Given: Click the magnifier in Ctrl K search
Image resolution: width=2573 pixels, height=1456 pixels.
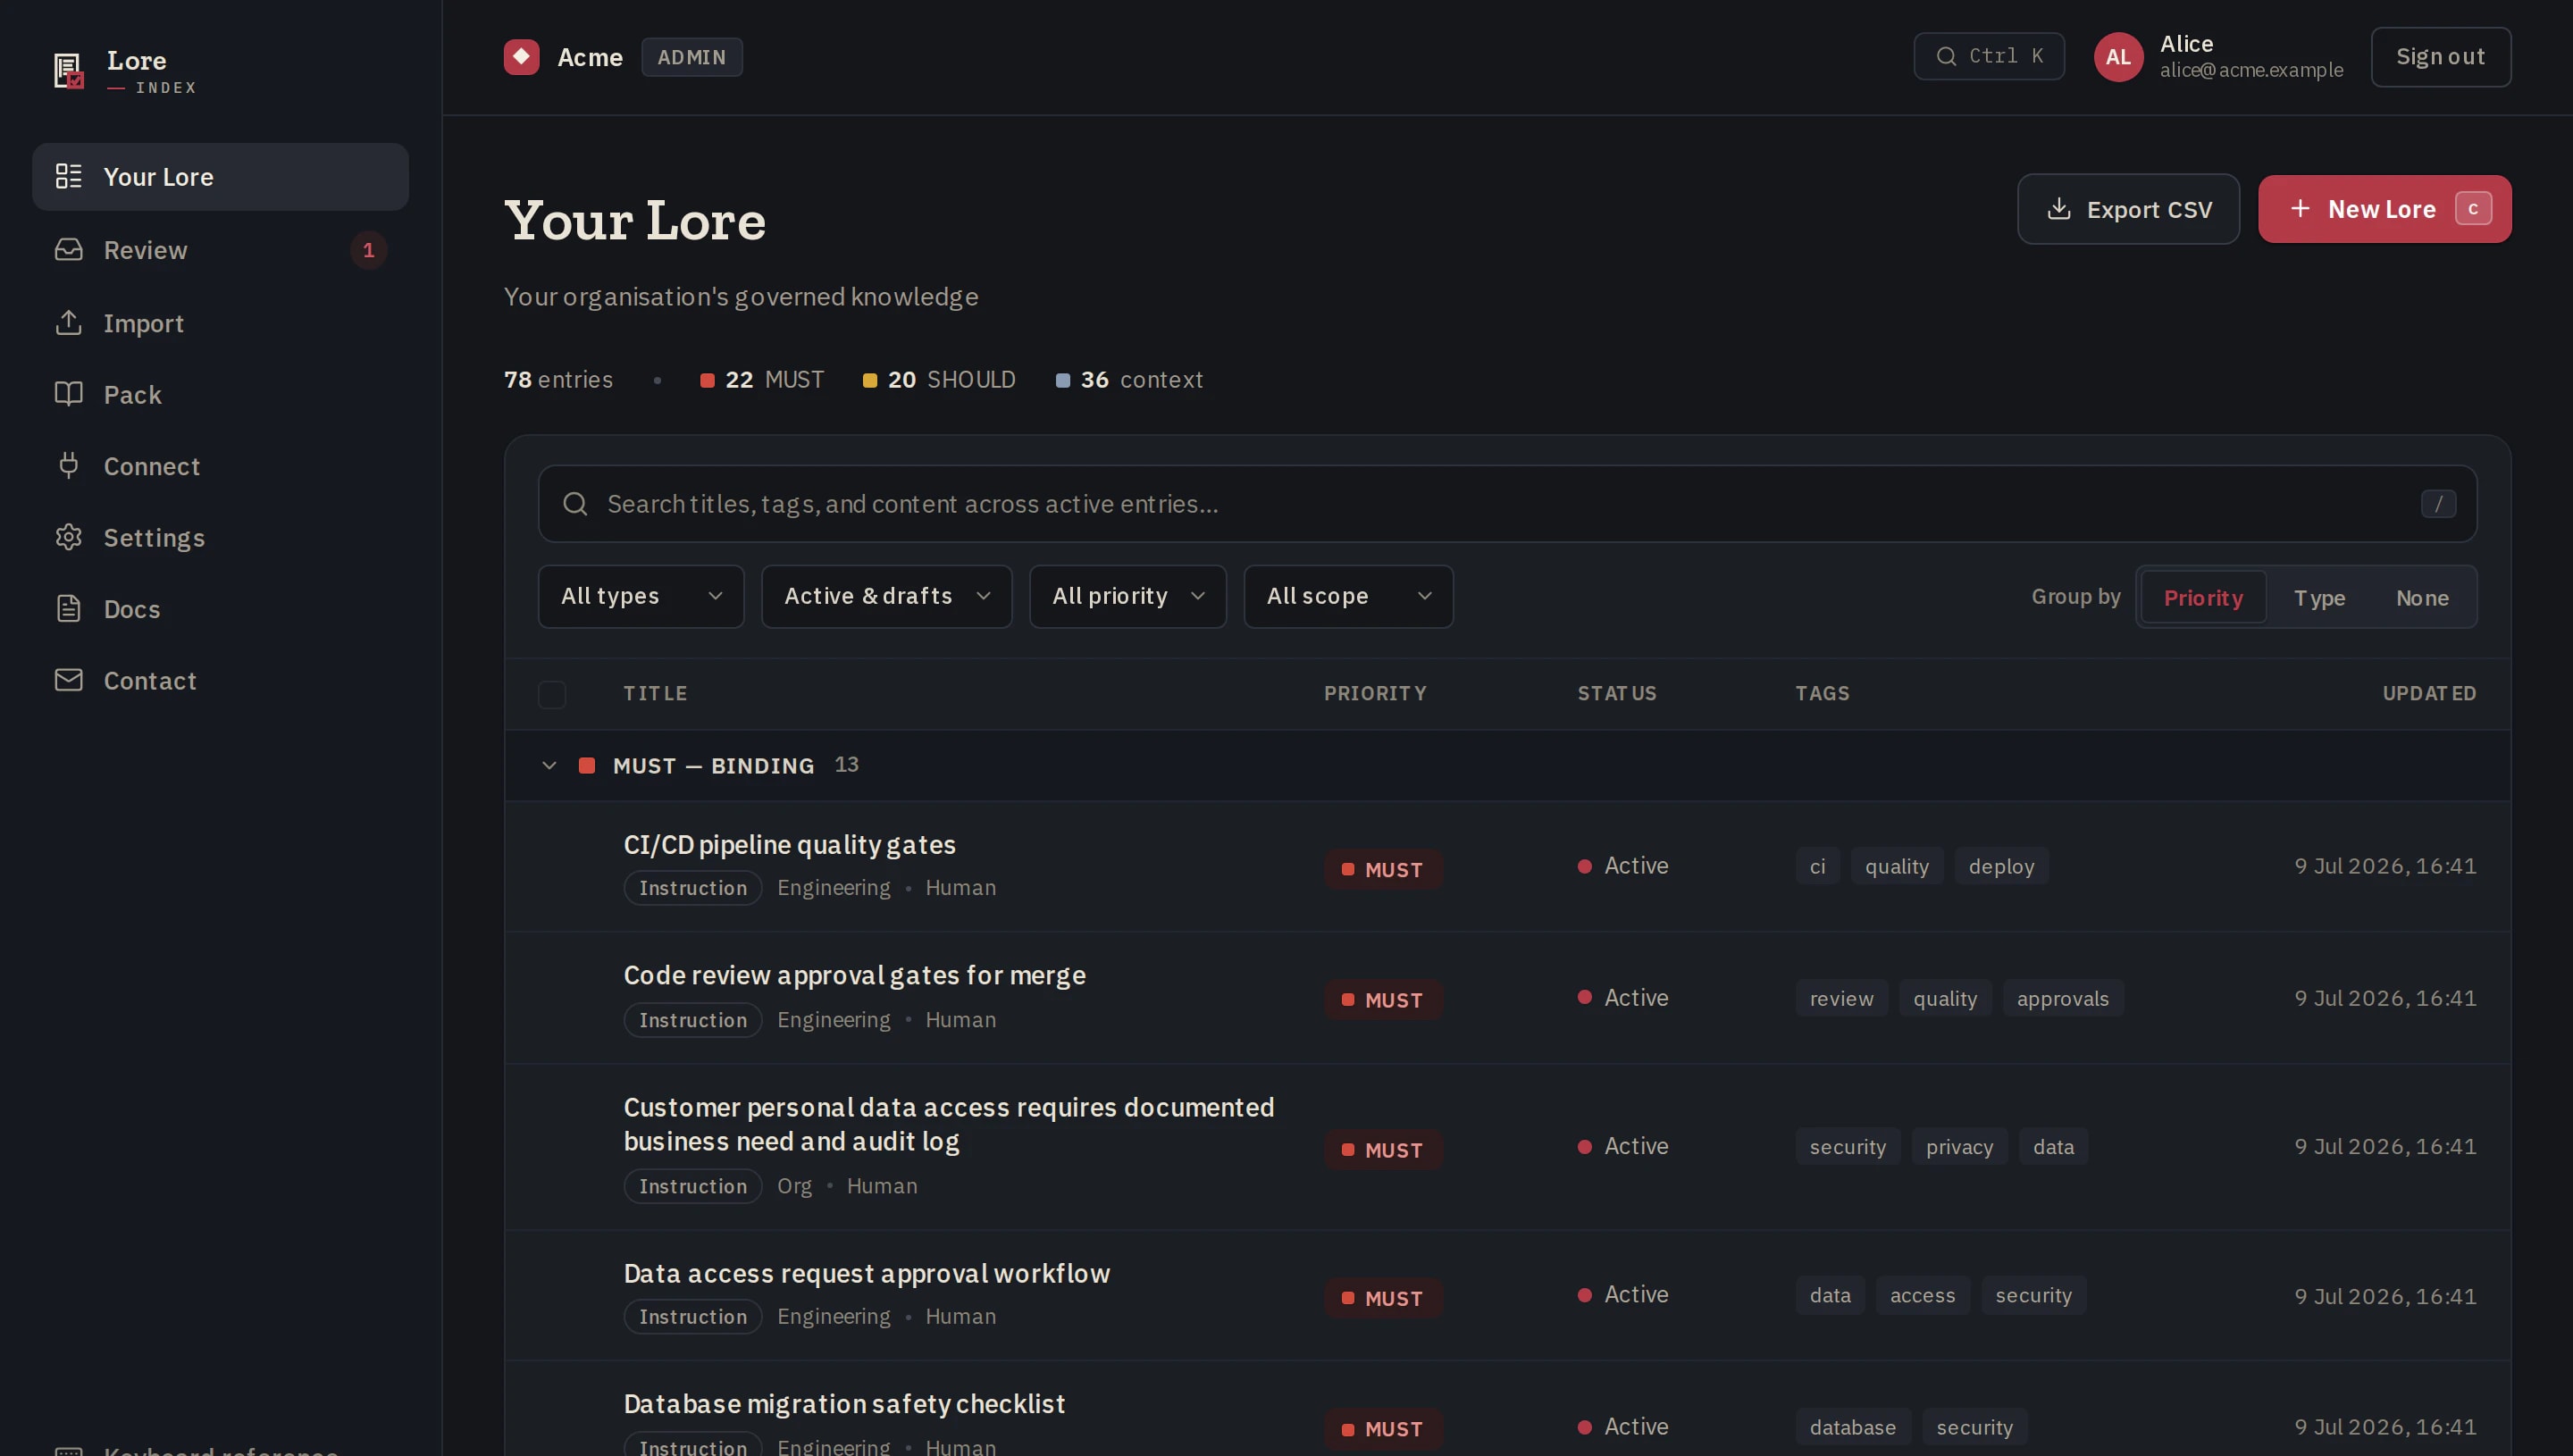Looking at the screenshot, I should point(1946,56).
